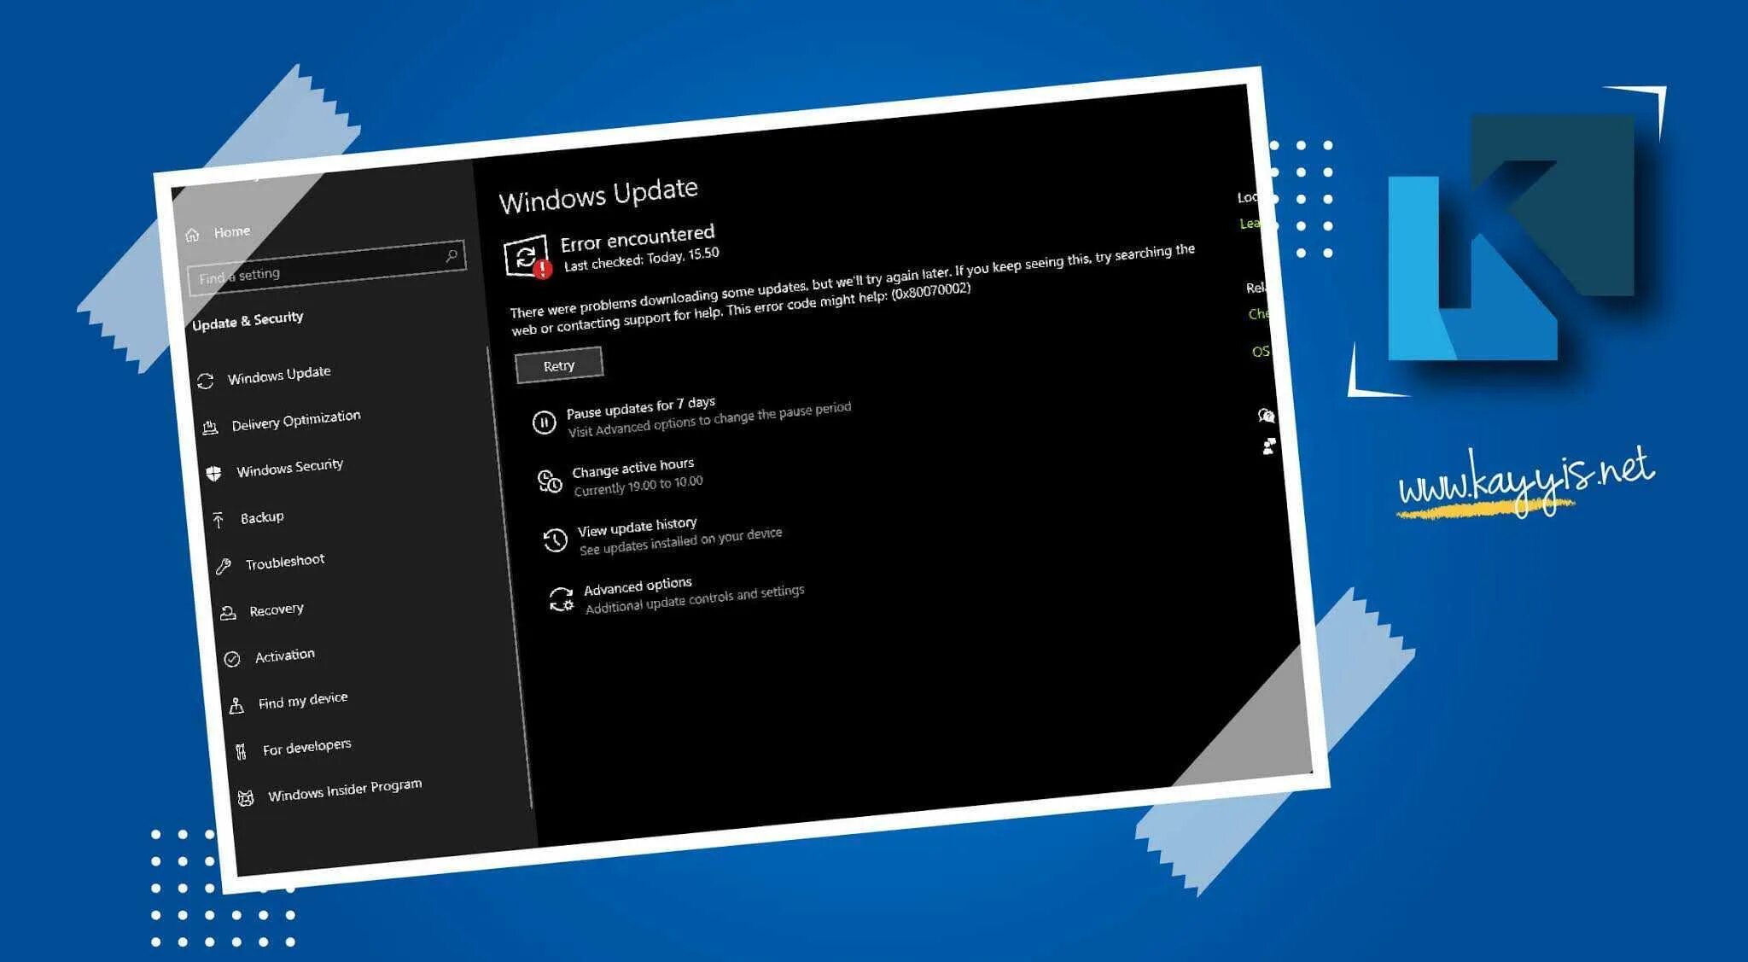
Task: Click the View update history clock icon
Action: click(555, 539)
